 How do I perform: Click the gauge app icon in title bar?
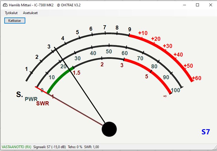click(5, 5)
